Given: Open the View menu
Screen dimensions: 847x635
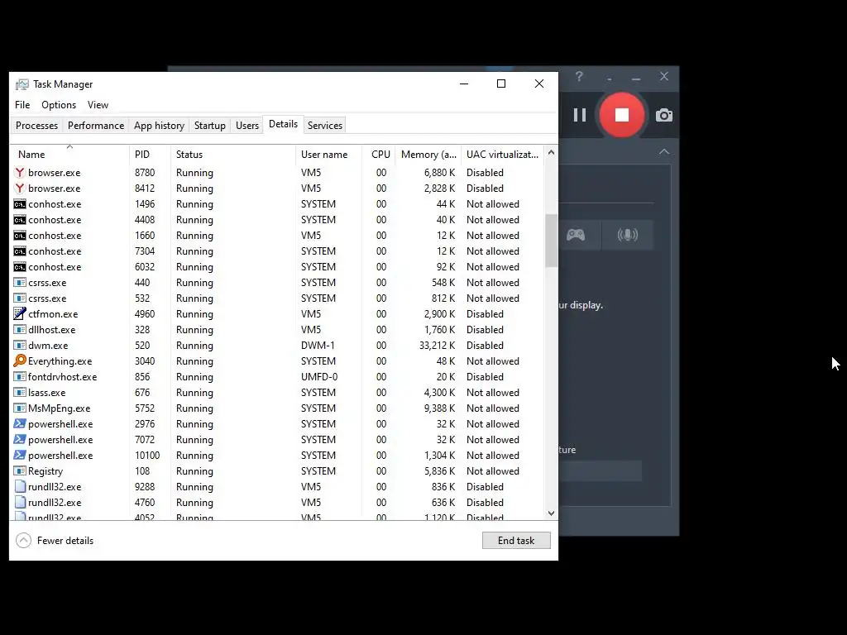Looking at the screenshot, I should point(98,105).
